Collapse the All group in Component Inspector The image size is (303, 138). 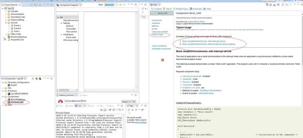coord(58,17)
